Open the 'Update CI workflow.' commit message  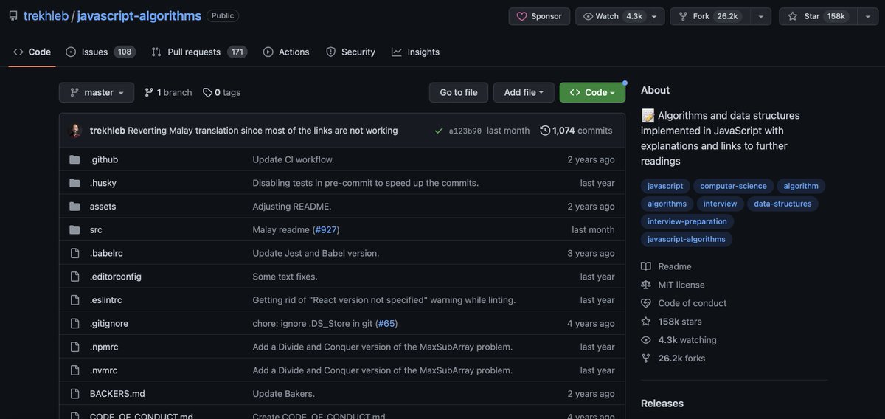(294, 159)
